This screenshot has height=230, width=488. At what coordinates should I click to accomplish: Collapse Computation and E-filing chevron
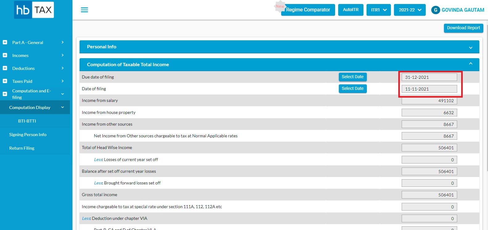pyautogui.click(x=63, y=94)
